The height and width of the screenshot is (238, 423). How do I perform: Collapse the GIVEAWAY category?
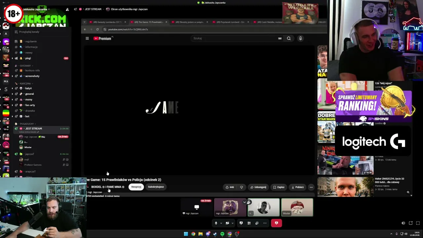point(23,66)
